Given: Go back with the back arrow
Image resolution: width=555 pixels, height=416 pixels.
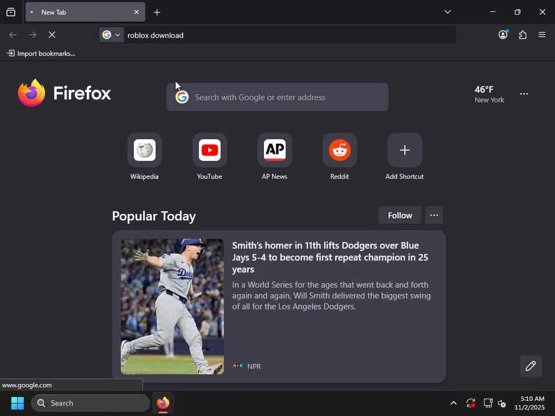Looking at the screenshot, I should point(13,35).
